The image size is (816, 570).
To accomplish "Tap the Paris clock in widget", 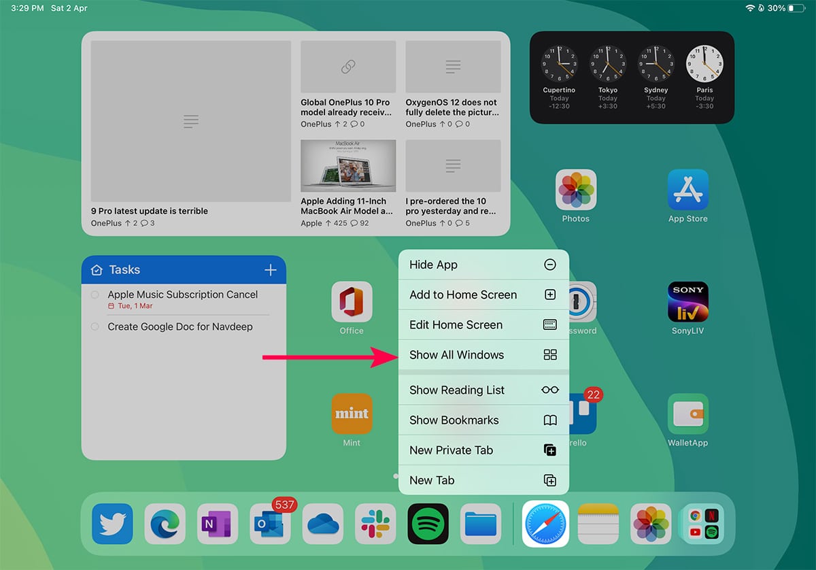I will point(705,64).
